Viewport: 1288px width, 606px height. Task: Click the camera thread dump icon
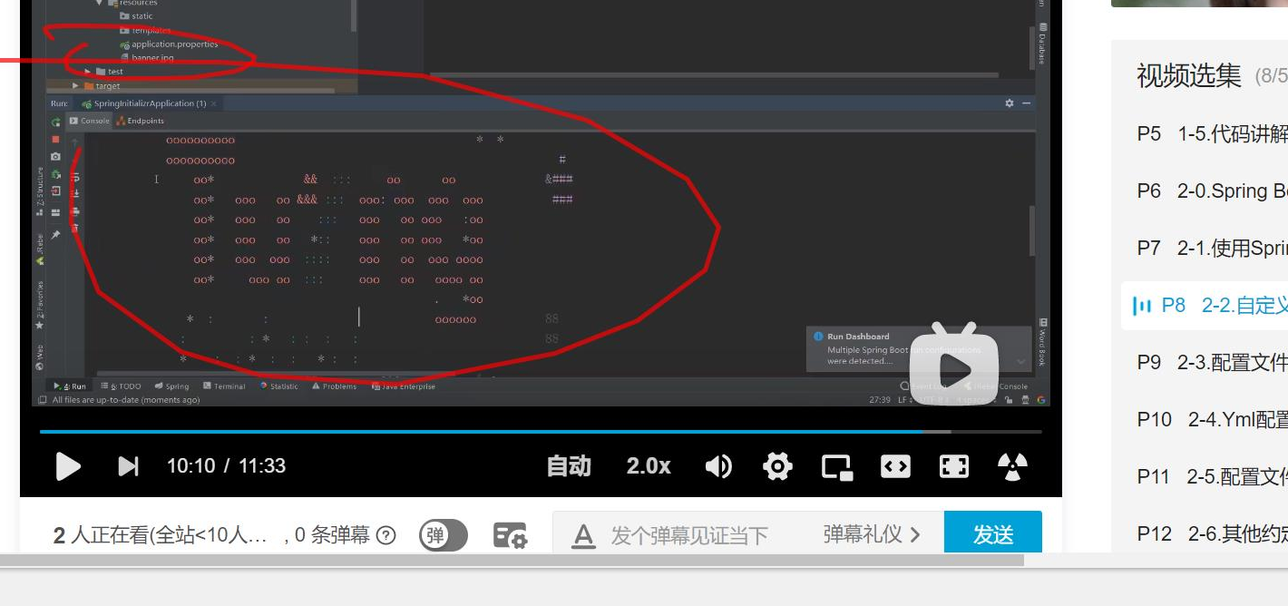[55, 157]
